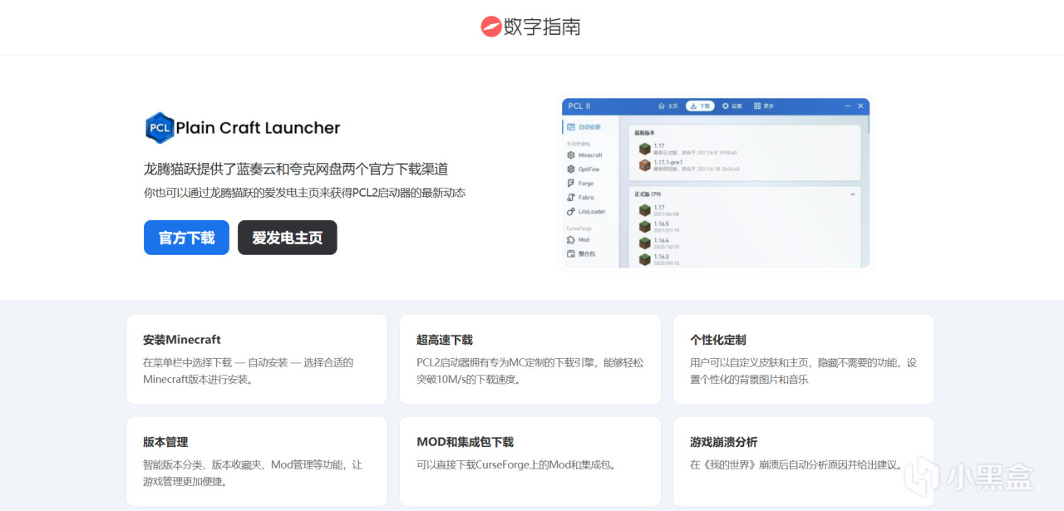Click the 官方下载 button
Viewport: 1064px width, 511px height.
click(x=186, y=238)
